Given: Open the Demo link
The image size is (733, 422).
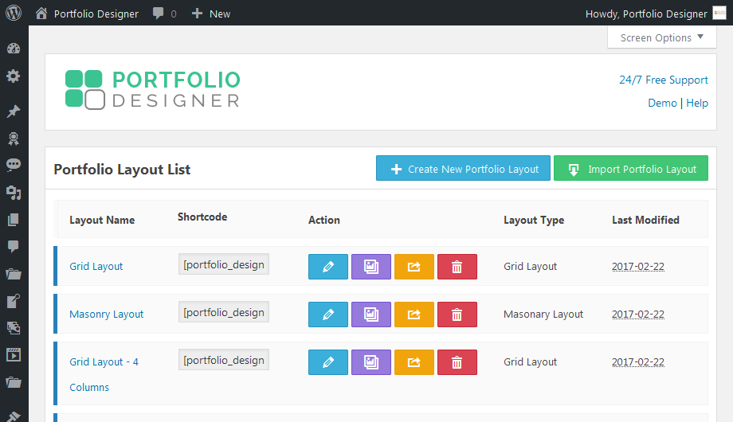Looking at the screenshot, I should coord(662,103).
